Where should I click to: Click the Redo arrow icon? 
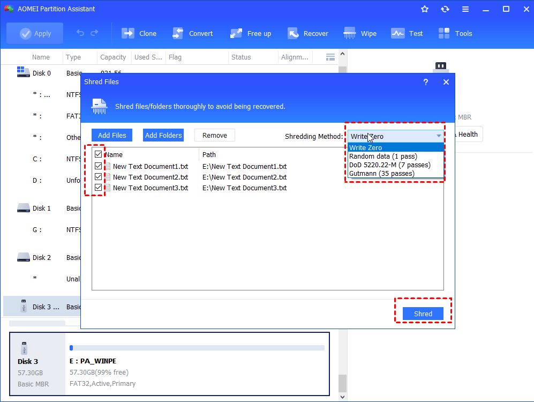coord(94,33)
